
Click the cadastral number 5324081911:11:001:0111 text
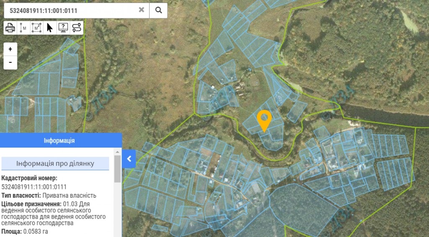click(34, 187)
